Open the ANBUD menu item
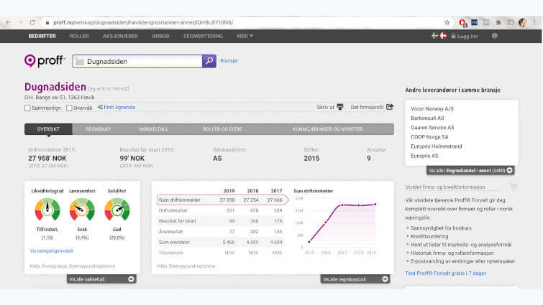This screenshot has width=543, height=305. (x=160, y=36)
